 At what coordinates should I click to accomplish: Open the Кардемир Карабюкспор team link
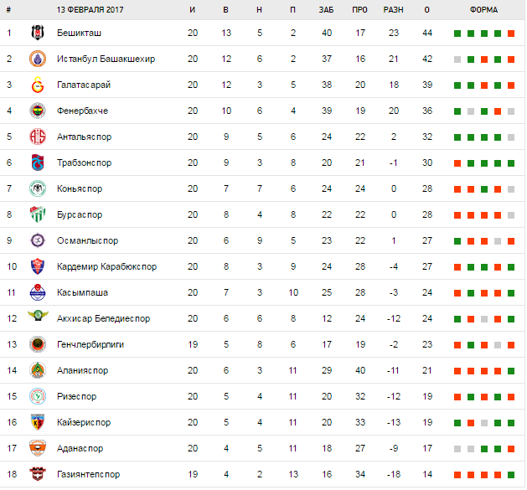(106, 267)
